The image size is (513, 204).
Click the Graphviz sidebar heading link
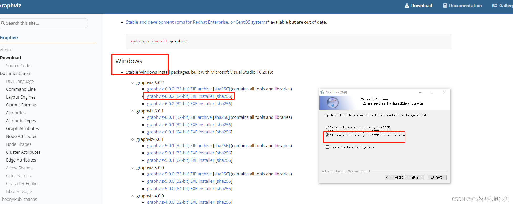pos(9,37)
